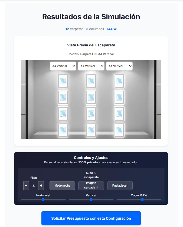Select second-row LED folder in middle column

91,97
